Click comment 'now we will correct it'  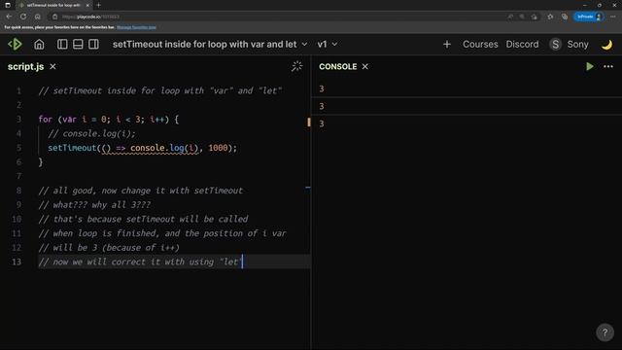140,262
